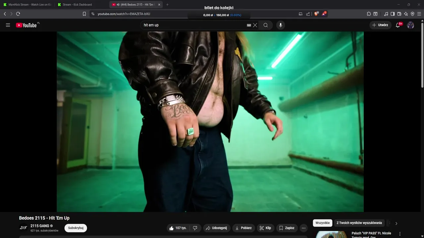
Task: Click the share page icon in address bar
Action: pyautogui.click(x=308, y=14)
